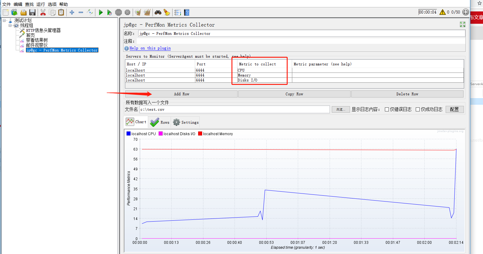Click the Search binoculars icon
The image size is (483, 254).
point(157,12)
